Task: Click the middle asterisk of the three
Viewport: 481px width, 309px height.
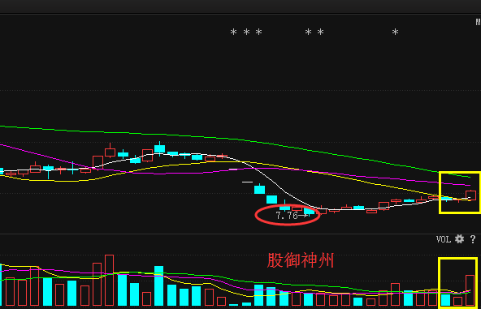Action: 246,32
